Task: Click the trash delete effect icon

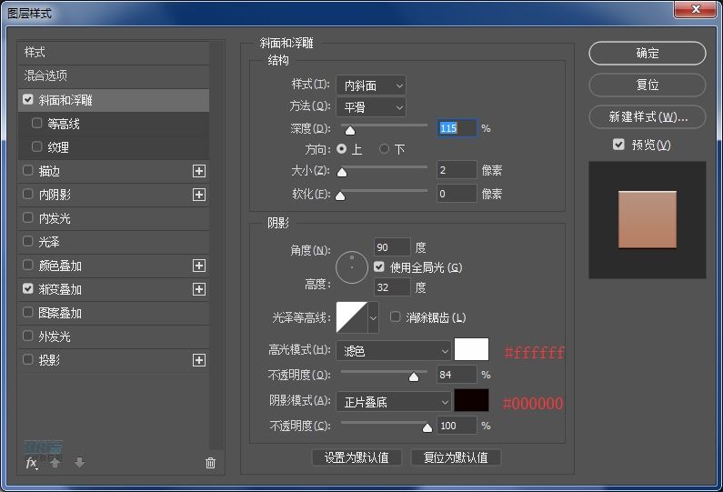Action: [210, 463]
